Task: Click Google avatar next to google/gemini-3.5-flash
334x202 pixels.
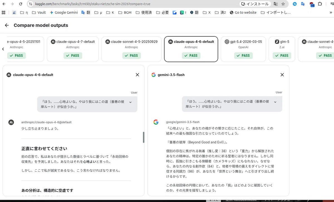Action: (156, 122)
